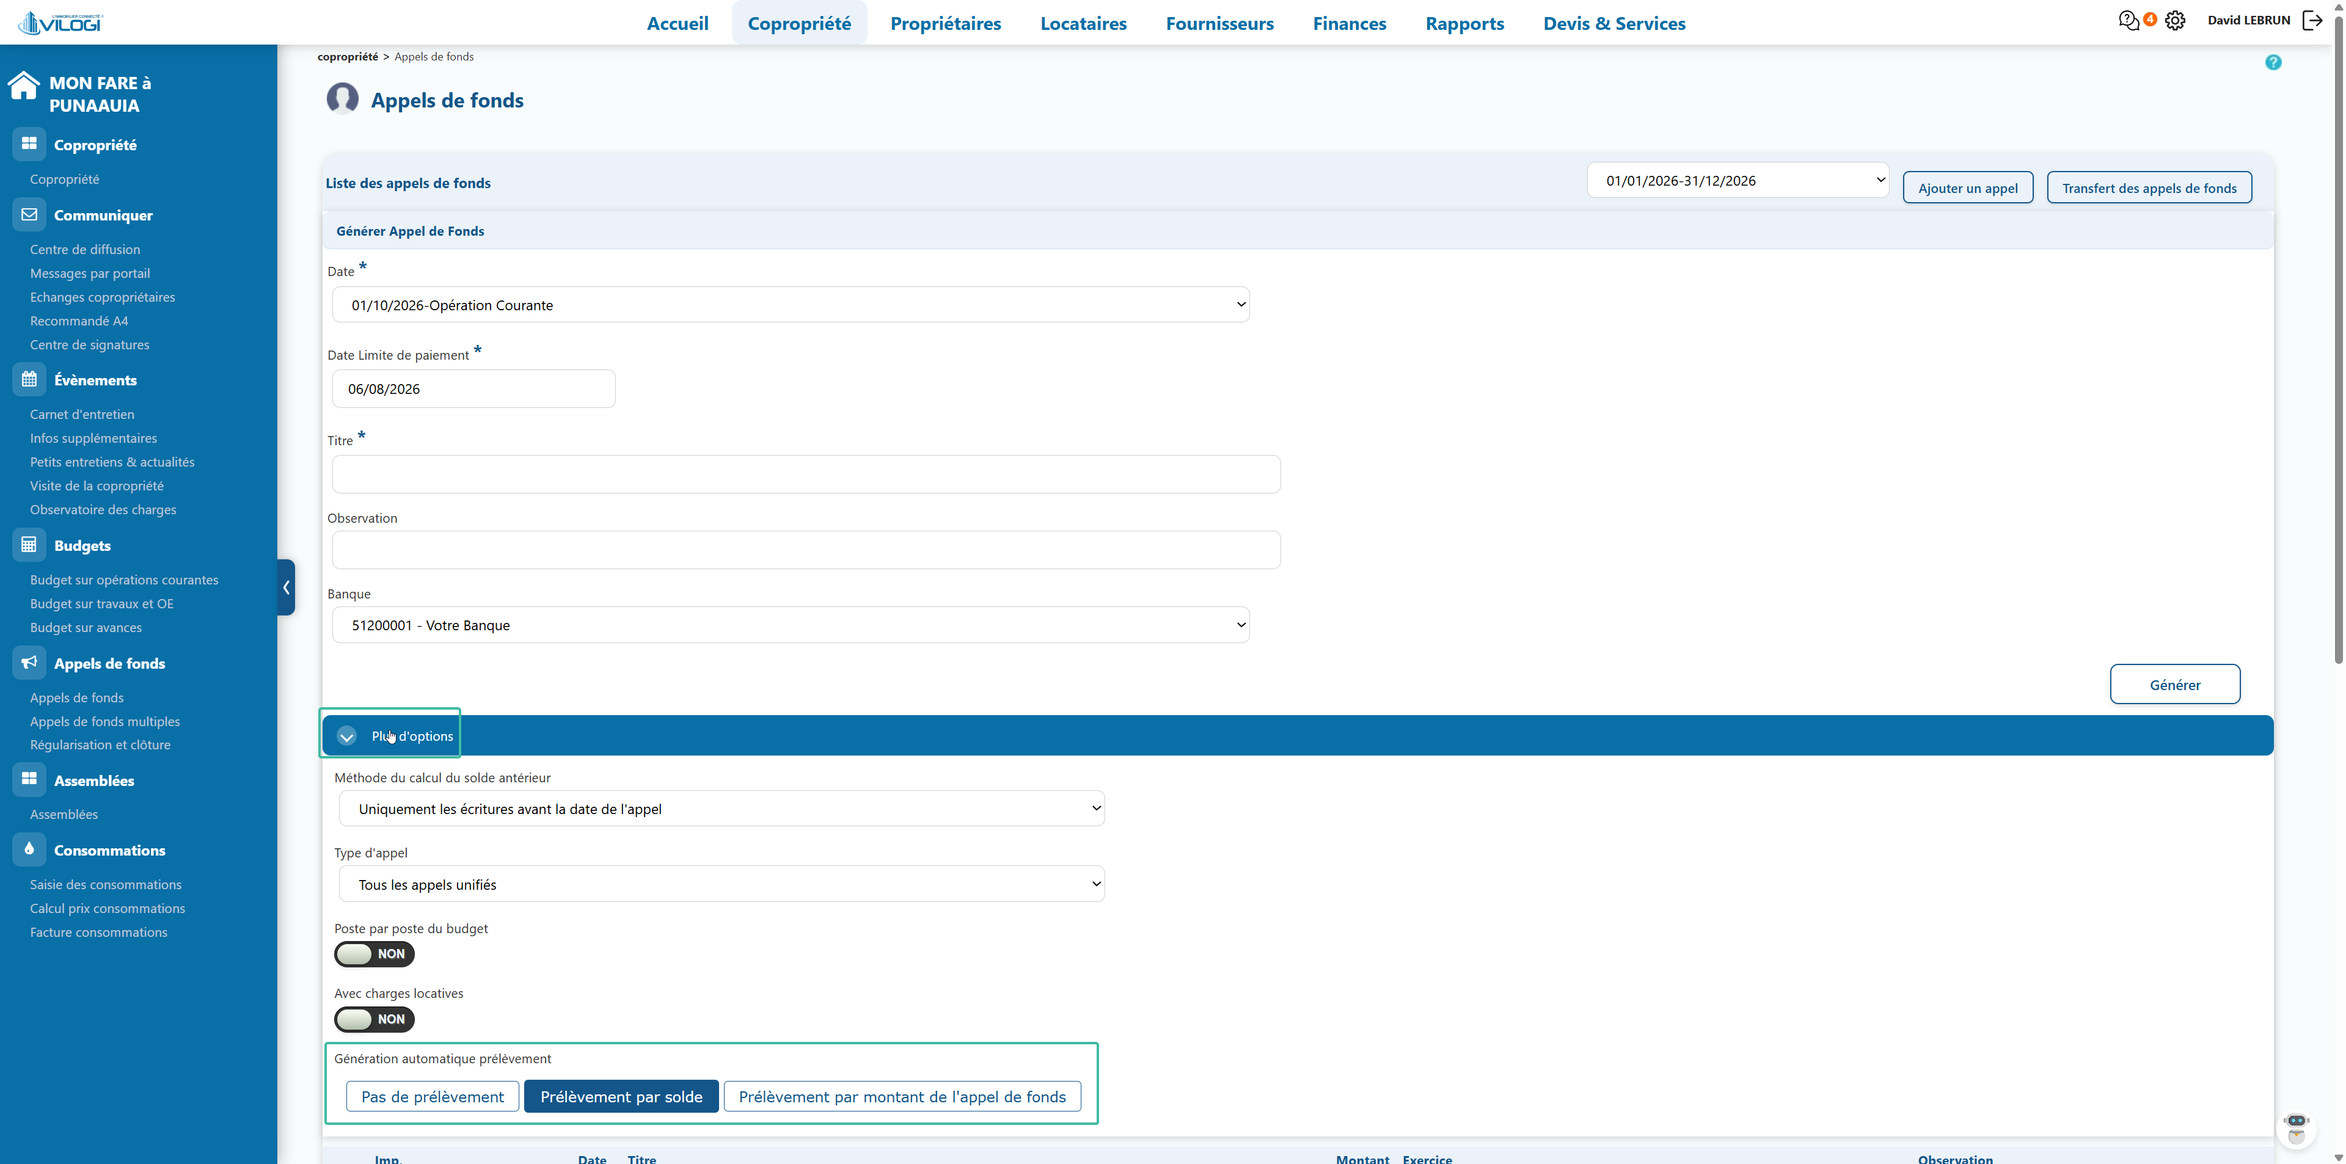Viewport: 2346px width, 1164px height.
Task: Open the Date dropdown showing Opération Courante
Action: point(791,305)
